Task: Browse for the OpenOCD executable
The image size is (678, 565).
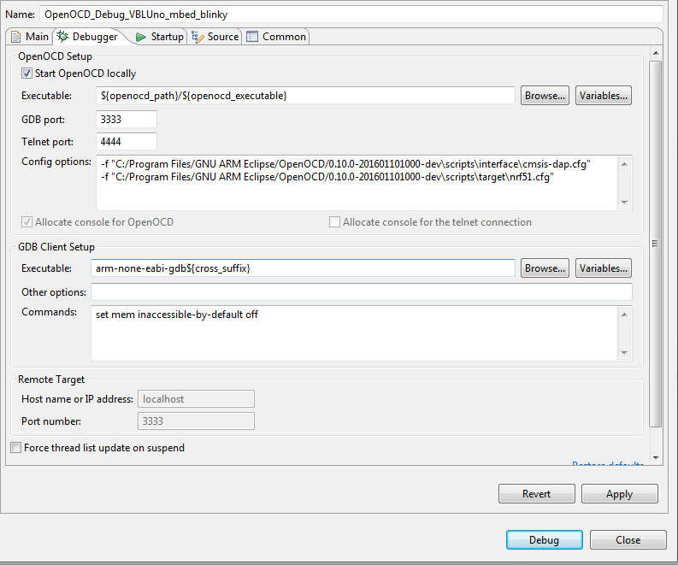Action: click(545, 96)
